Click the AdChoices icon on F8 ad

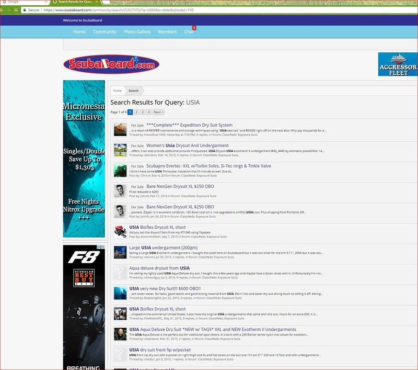tap(98, 247)
